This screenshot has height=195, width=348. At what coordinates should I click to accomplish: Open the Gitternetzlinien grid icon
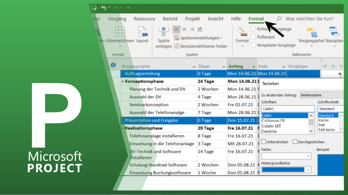pyautogui.click(x=120, y=32)
